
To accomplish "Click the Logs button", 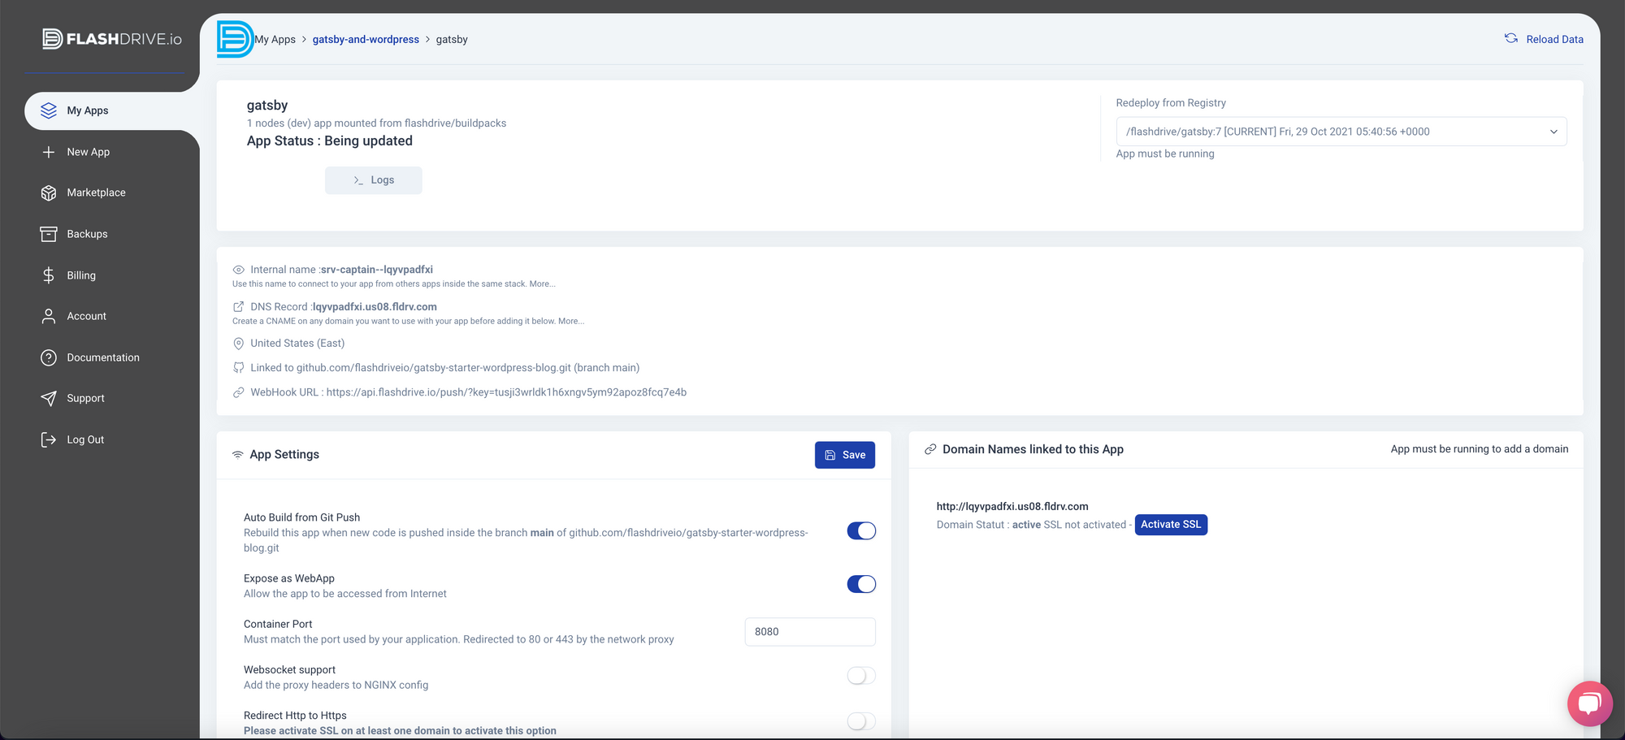I will point(374,180).
